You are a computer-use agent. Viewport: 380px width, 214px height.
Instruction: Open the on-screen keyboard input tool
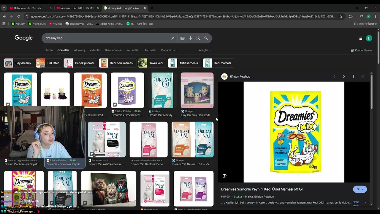click(x=182, y=38)
